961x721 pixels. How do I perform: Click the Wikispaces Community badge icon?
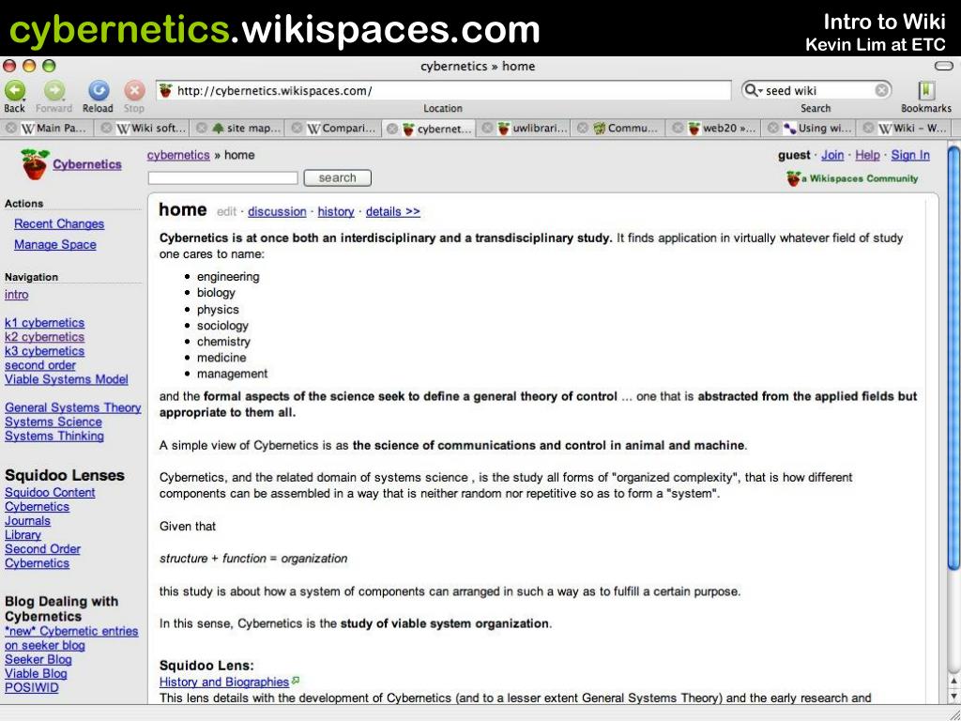pos(794,178)
